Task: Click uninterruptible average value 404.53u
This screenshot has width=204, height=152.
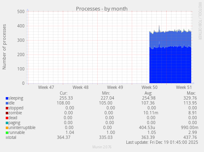Action: click(x=147, y=127)
